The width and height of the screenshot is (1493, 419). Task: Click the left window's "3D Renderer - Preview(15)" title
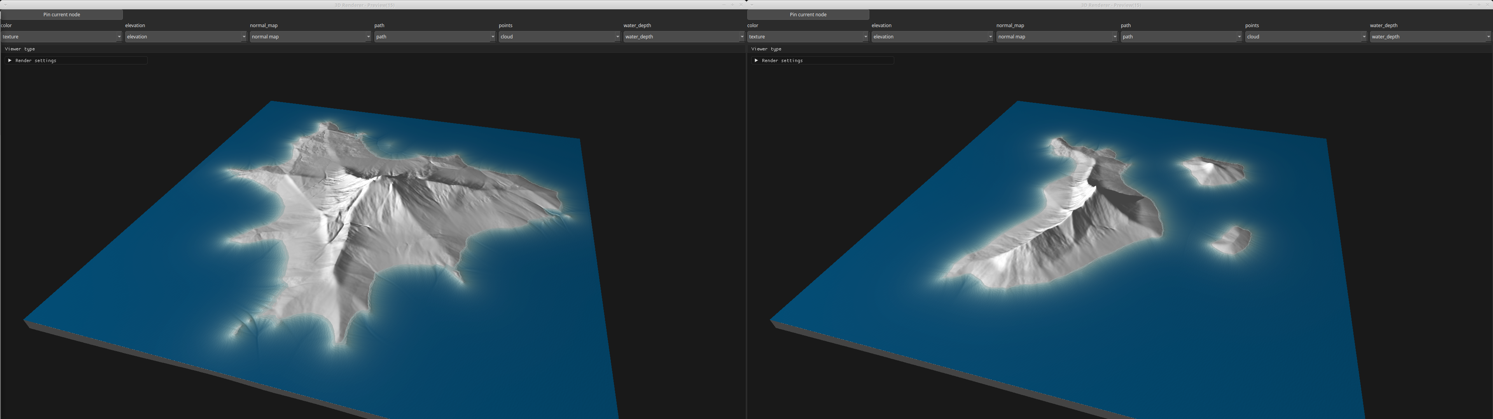[365, 5]
